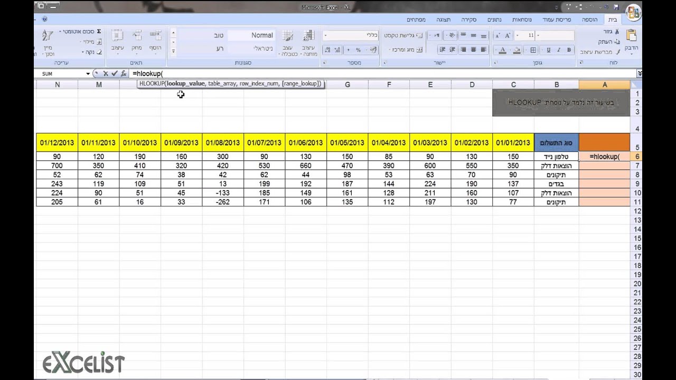Toggle Merge and Center (מזג ומרכז)
Viewport: 676px width, 380px height.
pos(407,50)
